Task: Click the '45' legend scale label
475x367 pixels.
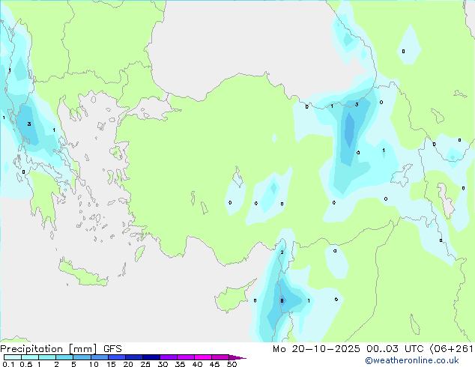Action: (x=214, y=364)
